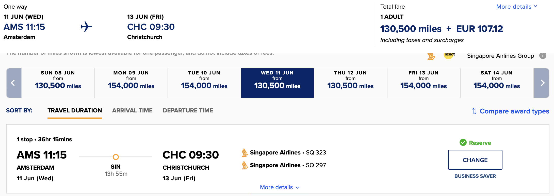This screenshot has height=196, width=554.
Task: Select Thu 12 Jun 130,500 miles date
Action: tap(350, 83)
